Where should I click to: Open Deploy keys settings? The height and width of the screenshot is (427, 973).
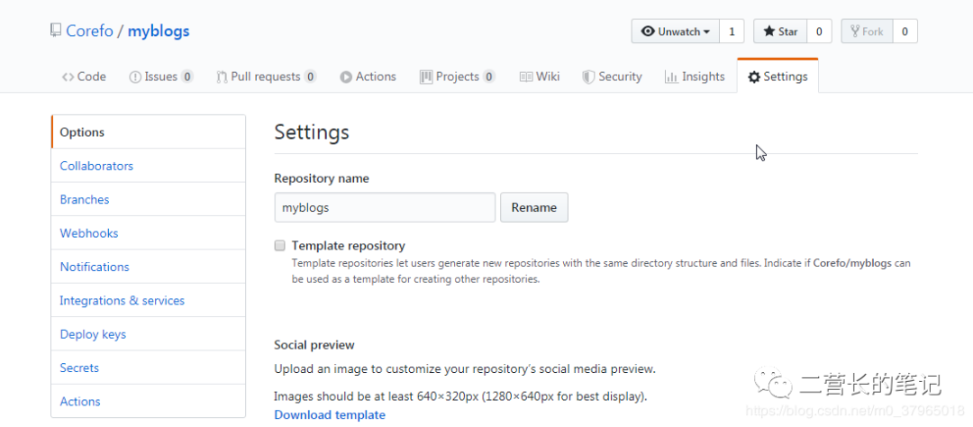tap(149, 334)
